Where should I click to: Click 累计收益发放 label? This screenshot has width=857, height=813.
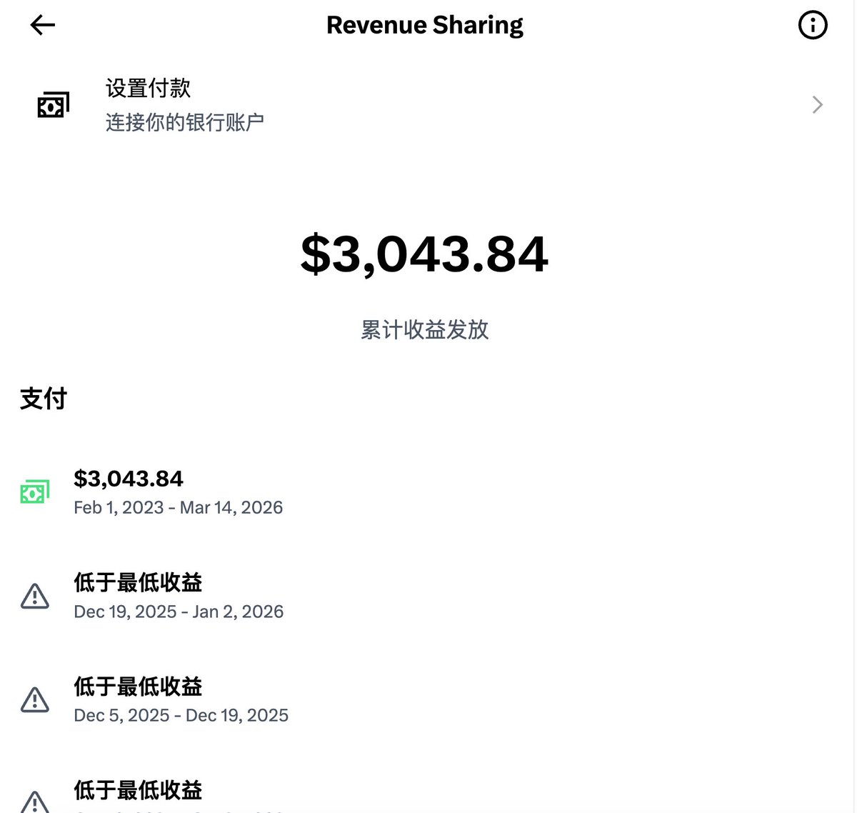pos(425,330)
